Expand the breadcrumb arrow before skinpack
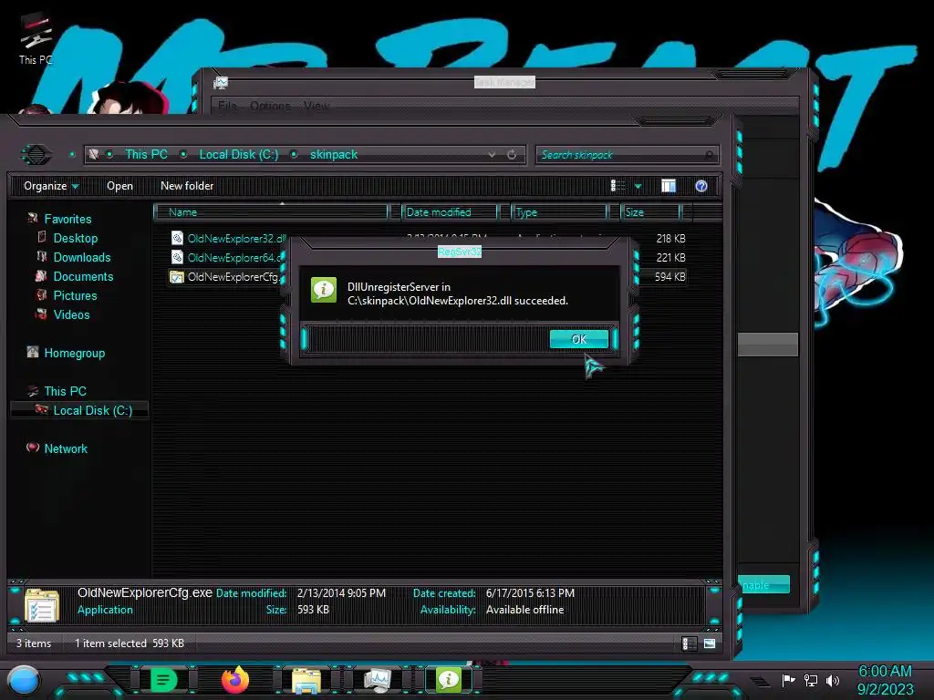 [294, 154]
